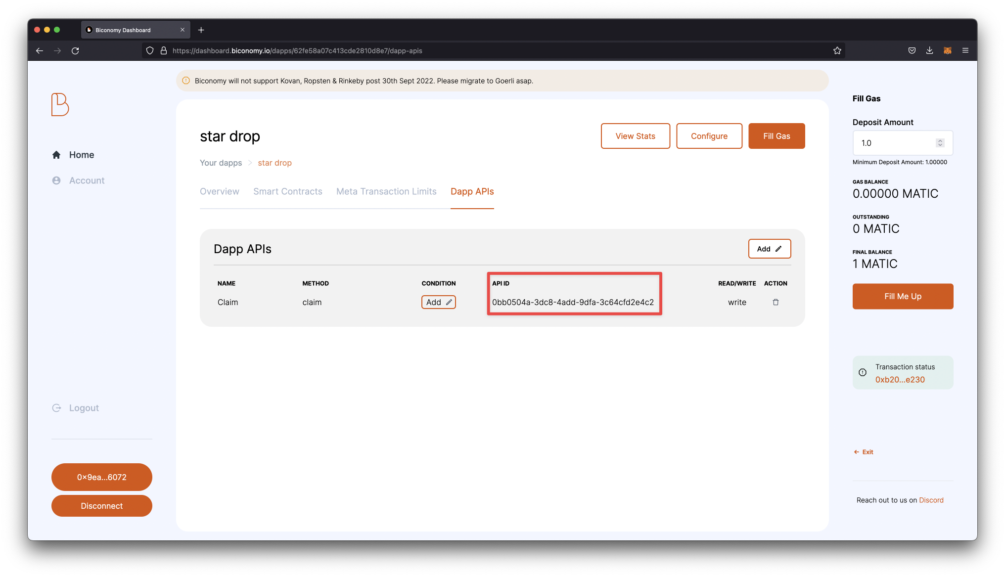The image size is (1005, 577).
Task: Go back using browser back arrow
Action: [40, 51]
